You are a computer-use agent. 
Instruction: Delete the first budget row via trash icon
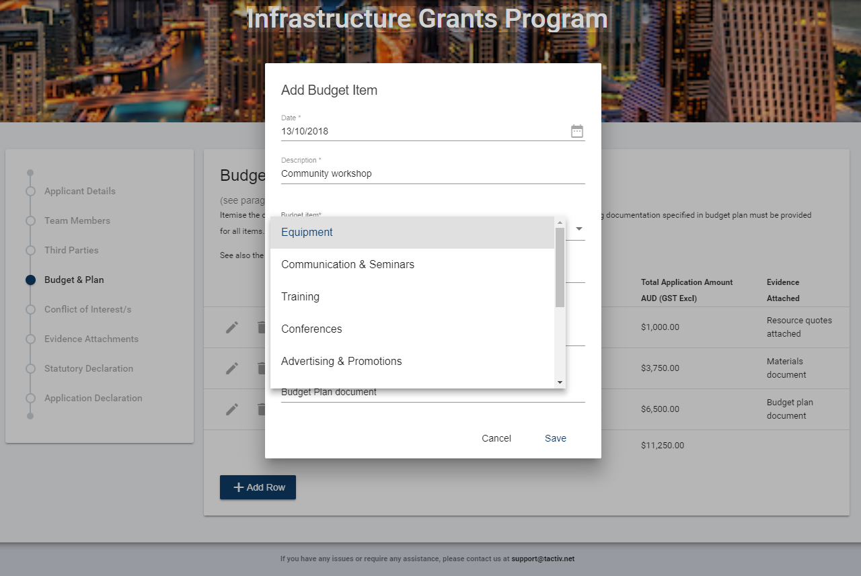pos(262,327)
